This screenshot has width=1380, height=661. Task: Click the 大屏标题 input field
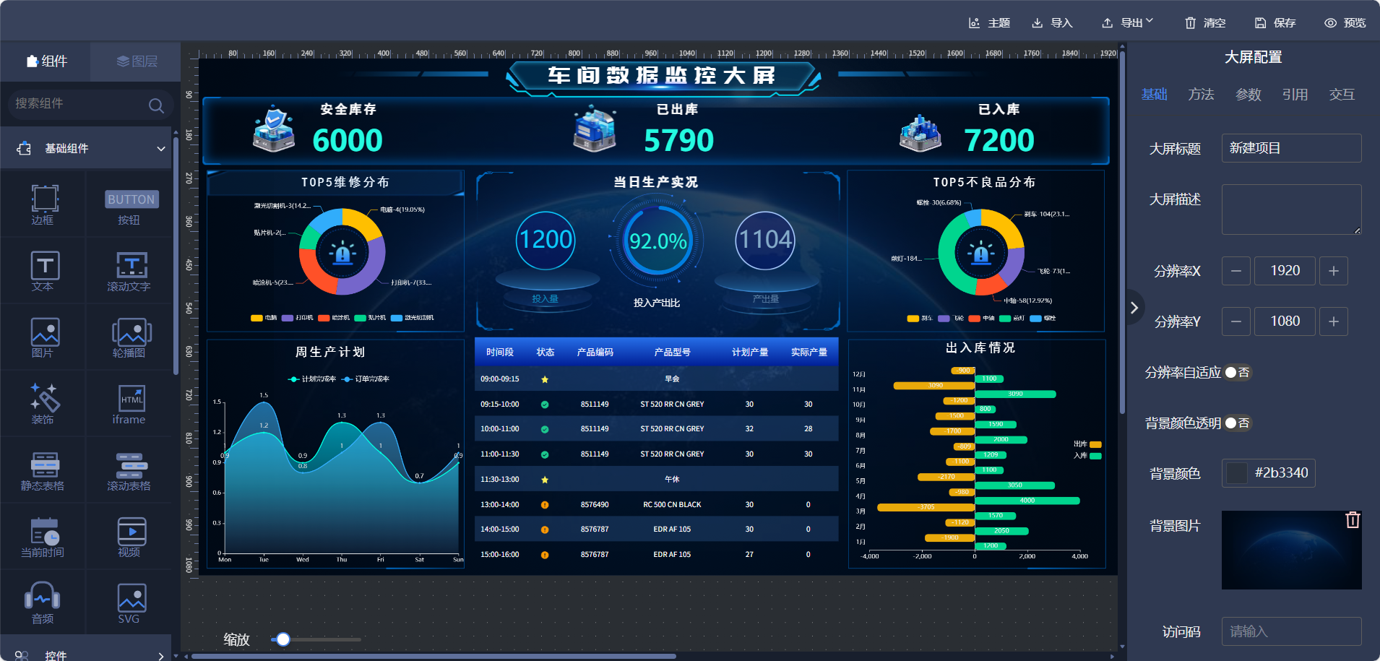pyautogui.click(x=1291, y=148)
